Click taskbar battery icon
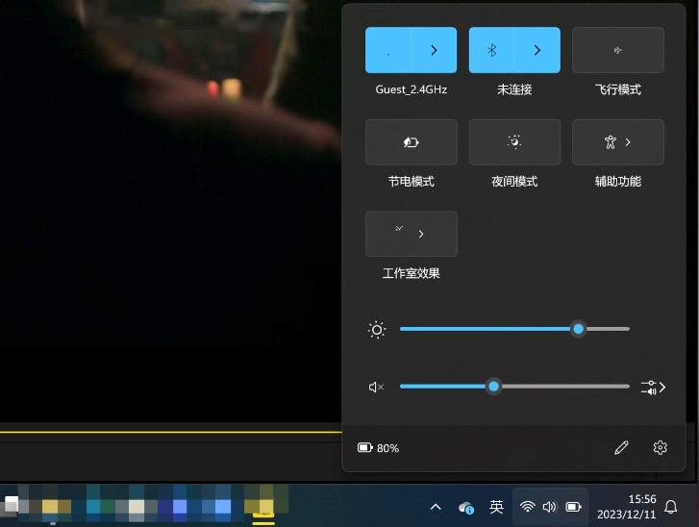Viewport: 699px width, 527px height. click(573, 507)
